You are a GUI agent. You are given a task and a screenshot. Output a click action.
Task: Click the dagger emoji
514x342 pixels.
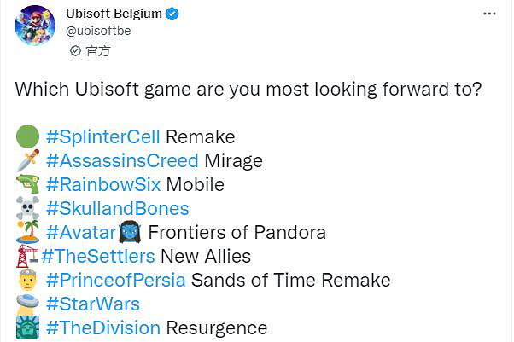(27, 160)
